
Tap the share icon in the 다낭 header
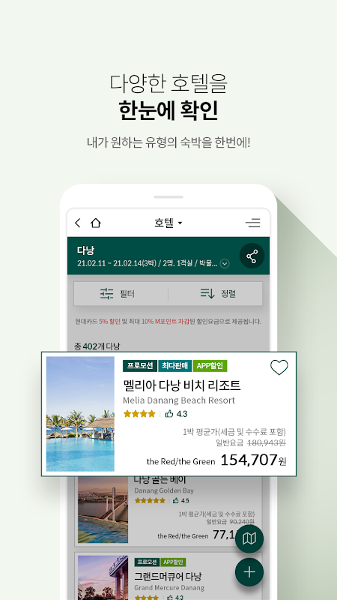tap(252, 256)
